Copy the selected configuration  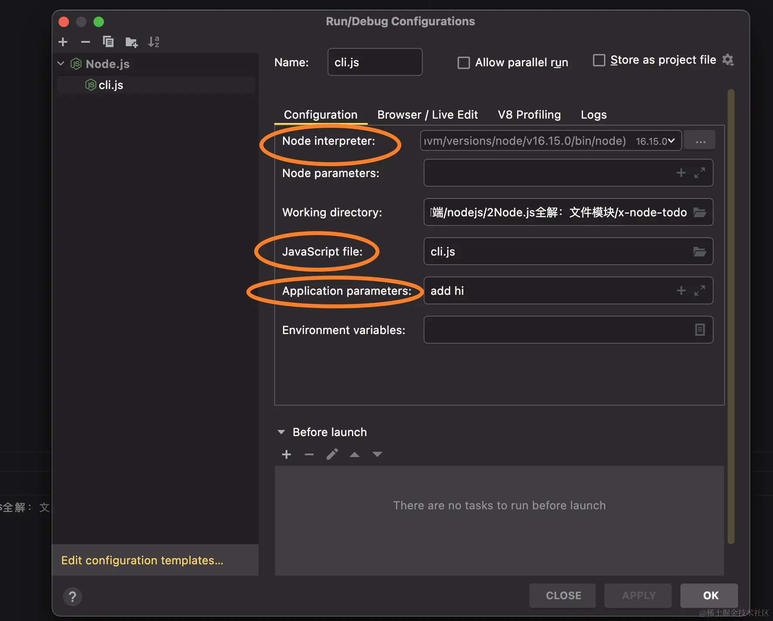coord(108,42)
